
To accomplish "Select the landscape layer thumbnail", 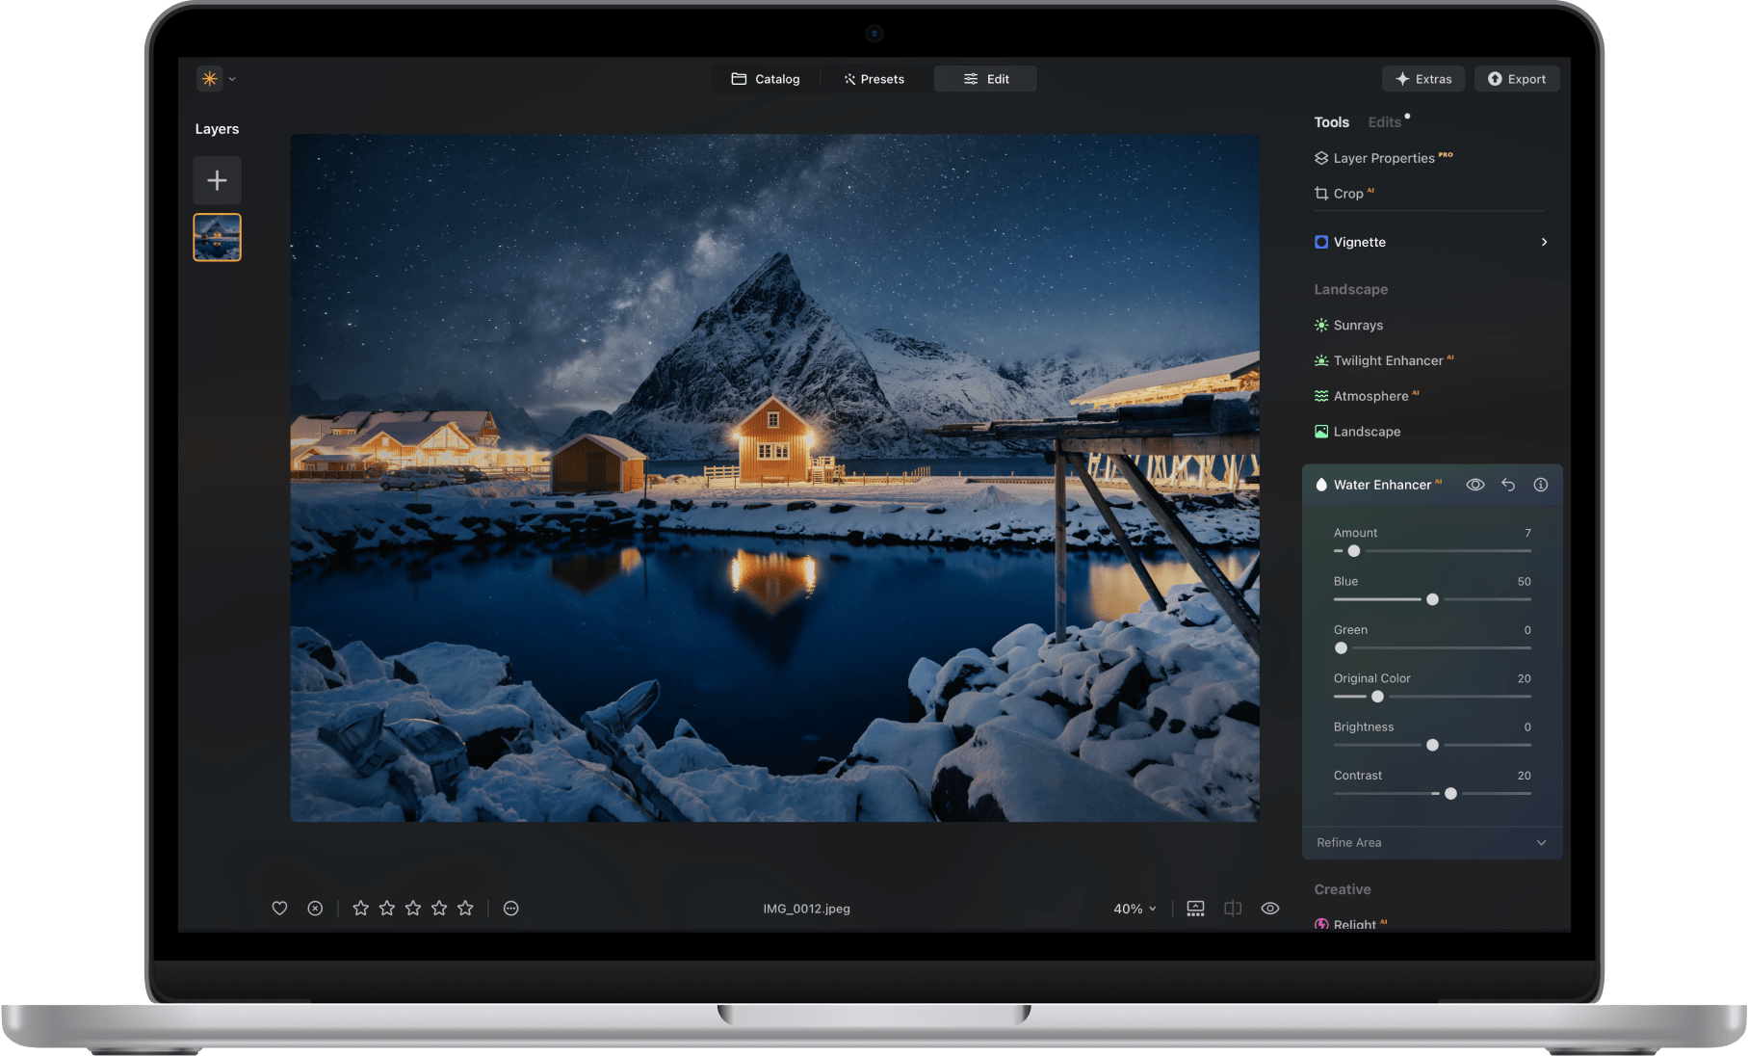I will [x=218, y=237].
